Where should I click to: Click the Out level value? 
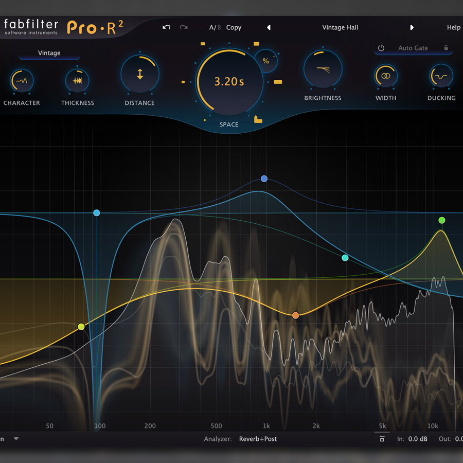click(x=459, y=439)
